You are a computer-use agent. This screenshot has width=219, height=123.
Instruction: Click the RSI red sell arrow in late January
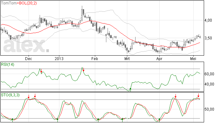point(83,70)
